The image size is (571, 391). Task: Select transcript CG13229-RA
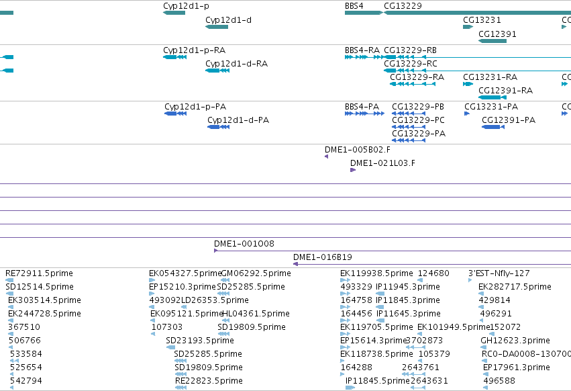413,84
